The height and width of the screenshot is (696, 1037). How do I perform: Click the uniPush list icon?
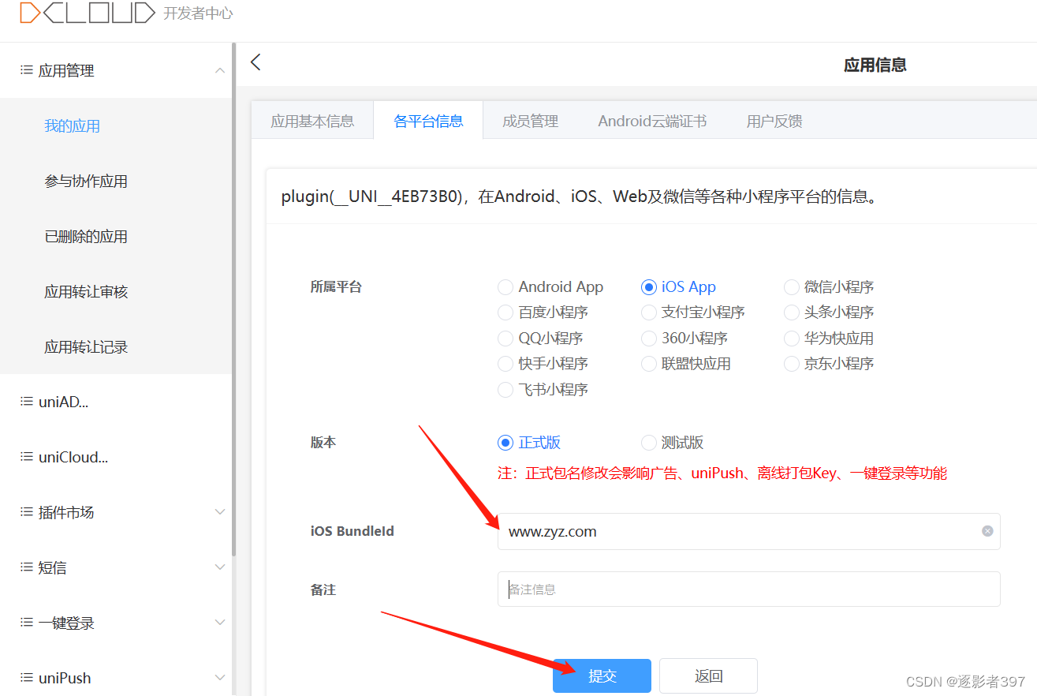(x=26, y=678)
